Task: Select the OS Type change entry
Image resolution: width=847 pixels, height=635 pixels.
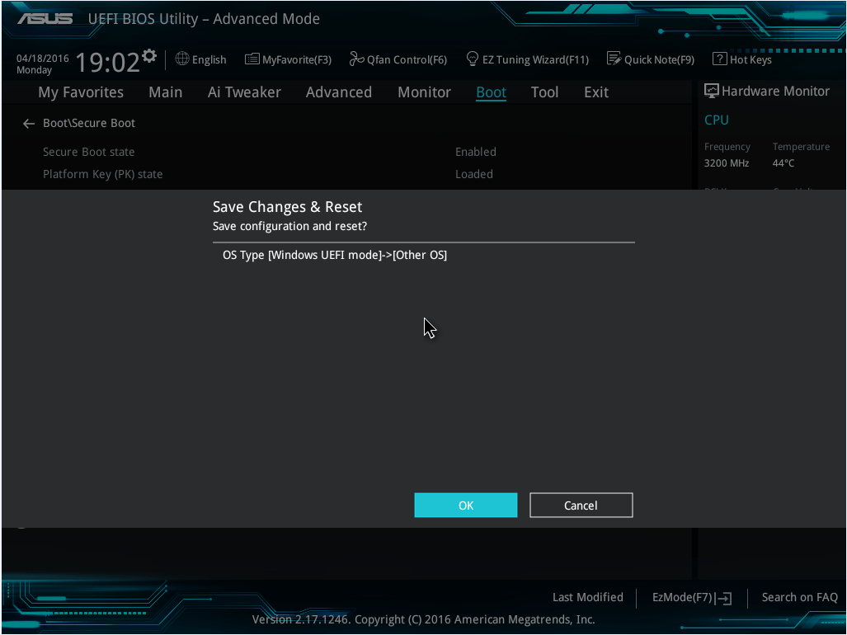Action: pos(335,255)
